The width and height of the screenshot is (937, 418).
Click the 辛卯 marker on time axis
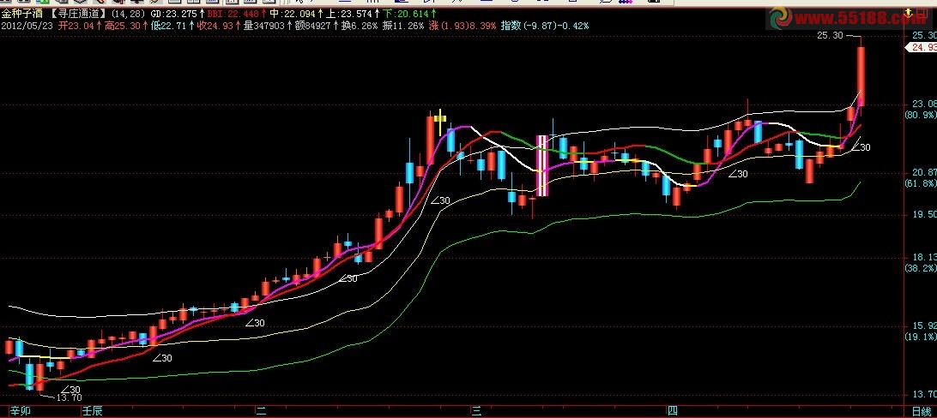coord(19,411)
